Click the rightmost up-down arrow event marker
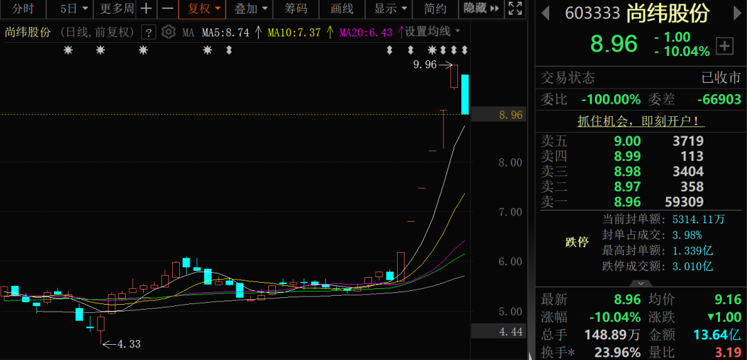The image size is (747, 360). (x=465, y=50)
